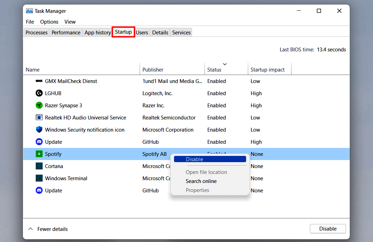Click the Windows Terminal icon

[x=39, y=178]
